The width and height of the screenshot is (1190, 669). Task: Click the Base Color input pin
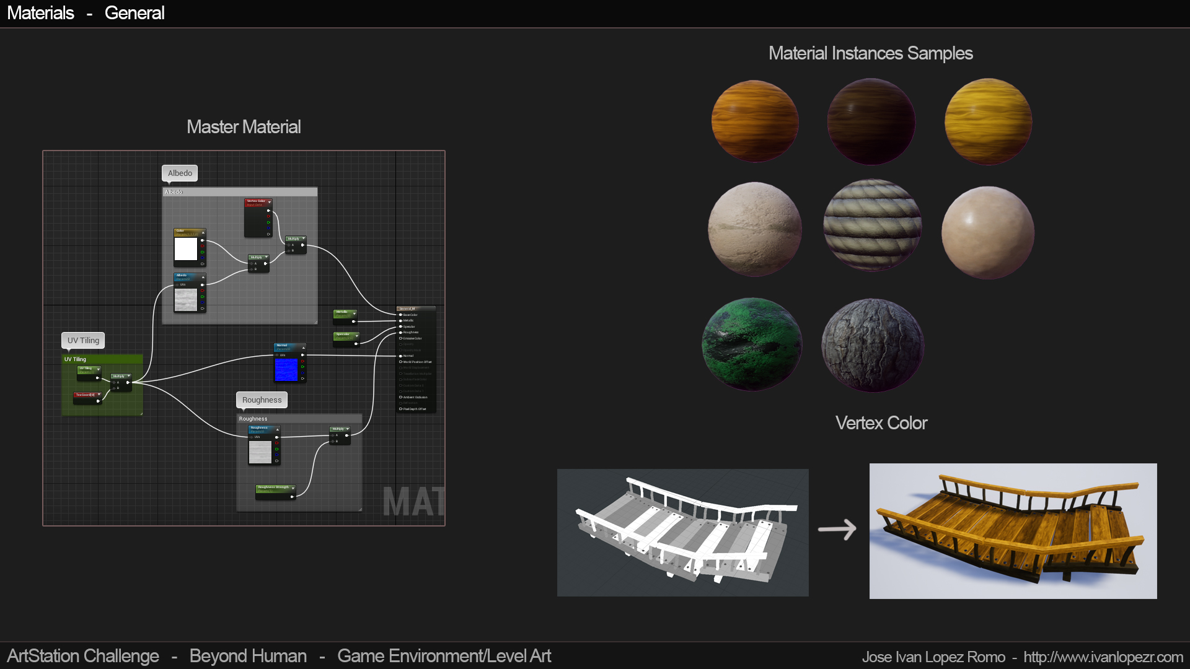400,315
